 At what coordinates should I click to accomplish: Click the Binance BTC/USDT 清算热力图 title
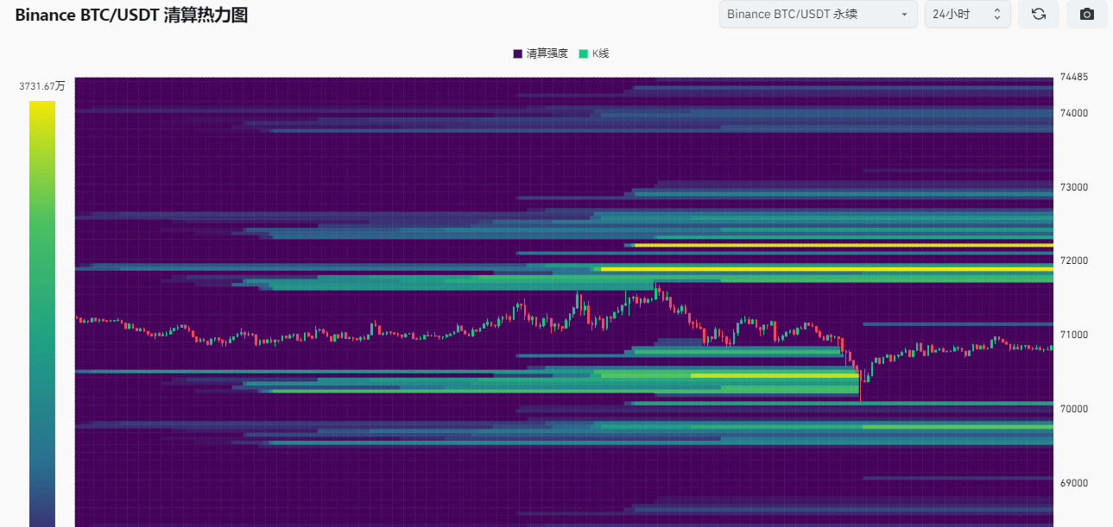point(131,15)
